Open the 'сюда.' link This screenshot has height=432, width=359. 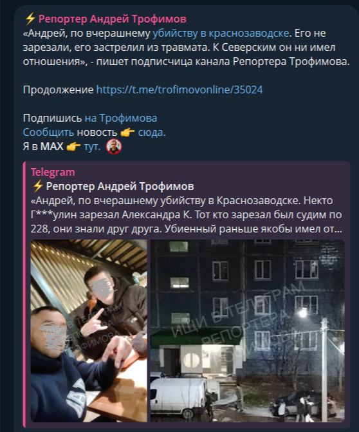click(152, 133)
